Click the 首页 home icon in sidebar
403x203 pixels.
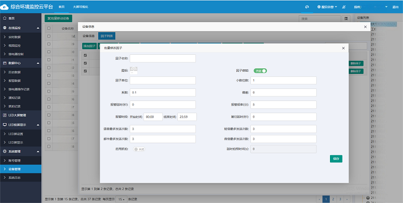coord(5,18)
